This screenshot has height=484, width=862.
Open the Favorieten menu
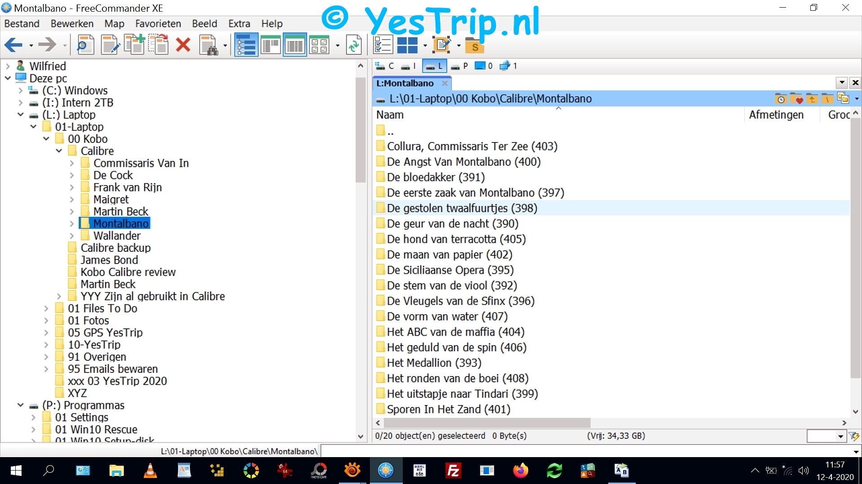(158, 24)
